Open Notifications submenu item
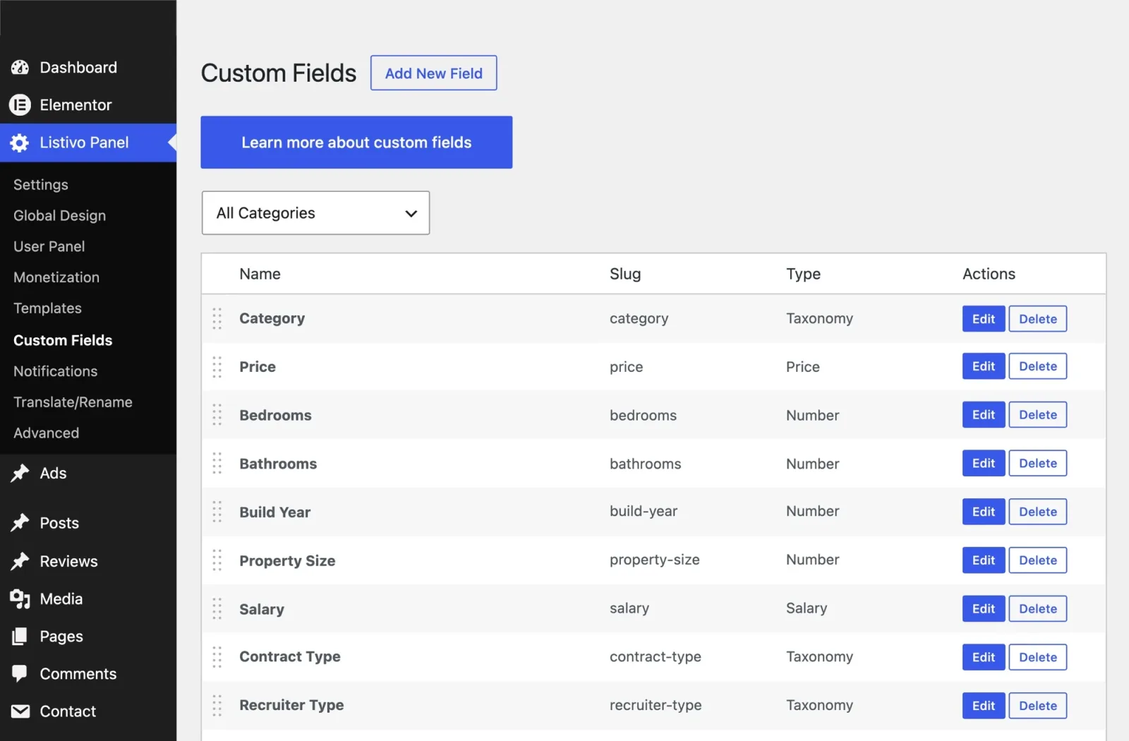Screen dimensions: 1129x741 coord(56,371)
